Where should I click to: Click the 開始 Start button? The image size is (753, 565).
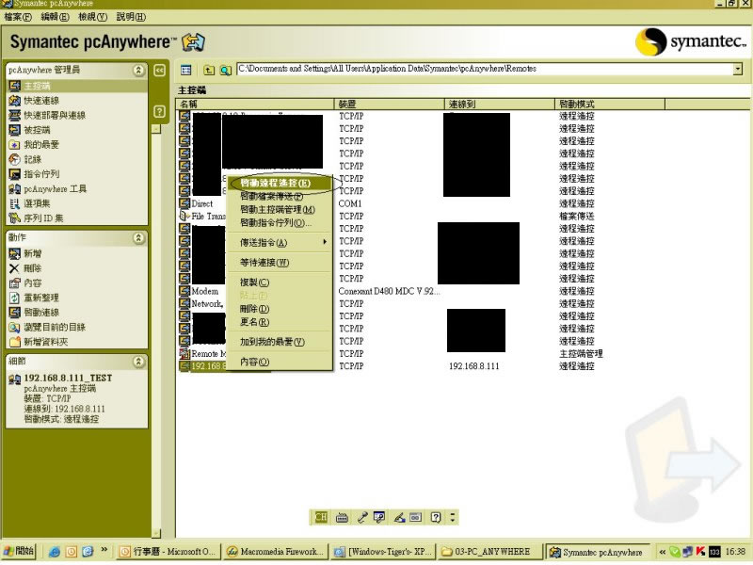(19, 551)
